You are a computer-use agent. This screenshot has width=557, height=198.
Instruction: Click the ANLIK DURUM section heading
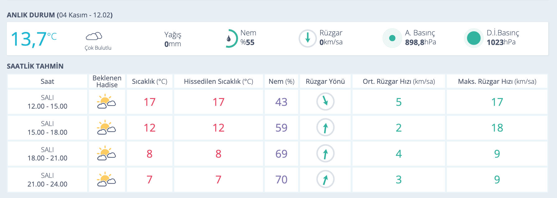click(x=59, y=15)
